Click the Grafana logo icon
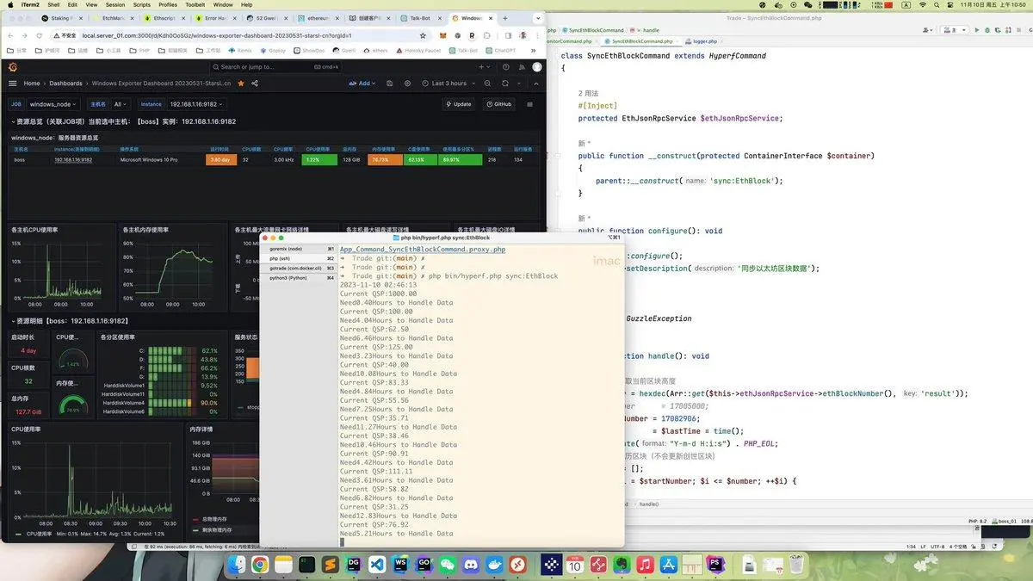The width and height of the screenshot is (1033, 581). (x=13, y=66)
